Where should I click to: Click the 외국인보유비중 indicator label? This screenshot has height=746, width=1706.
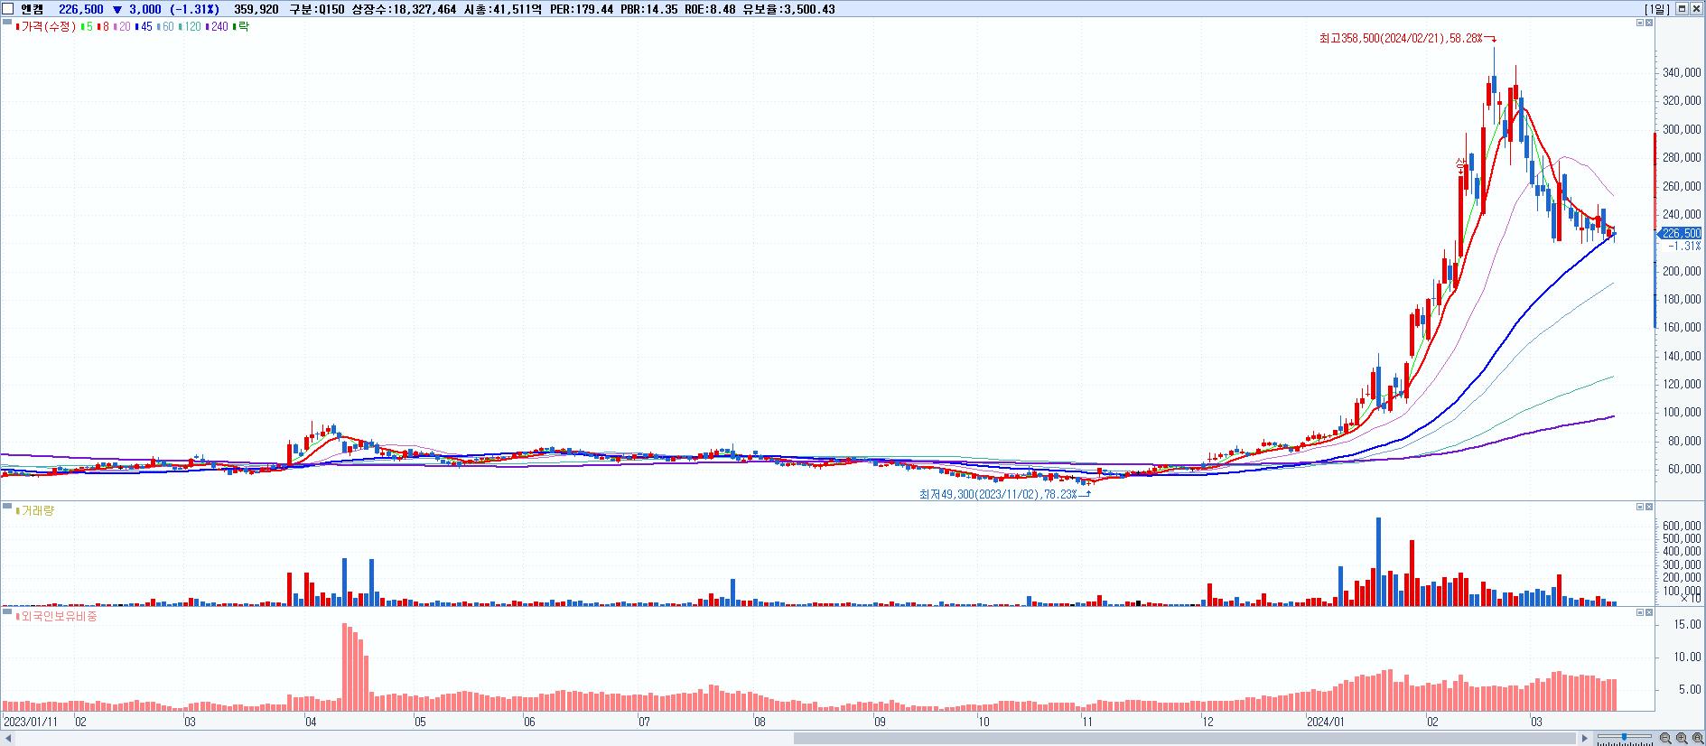(x=56, y=617)
